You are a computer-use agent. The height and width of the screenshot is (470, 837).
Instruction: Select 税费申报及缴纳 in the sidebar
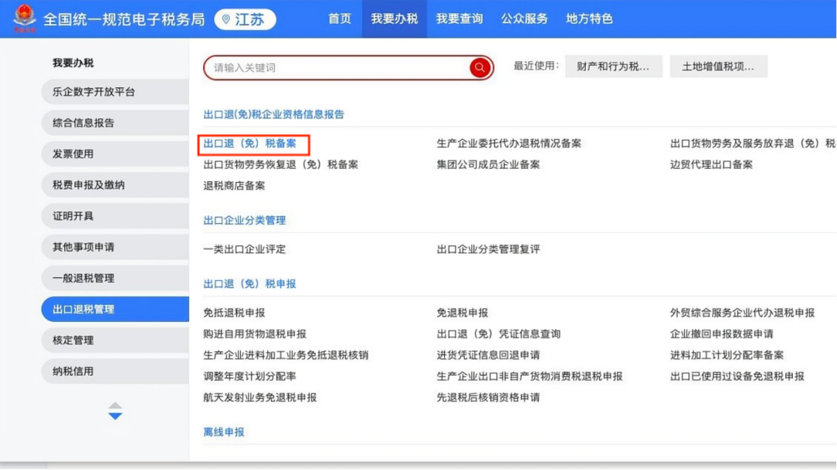pyautogui.click(x=88, y=185)
